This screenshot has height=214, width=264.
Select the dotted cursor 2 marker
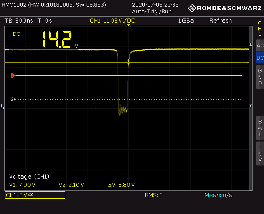pos(13,99)
